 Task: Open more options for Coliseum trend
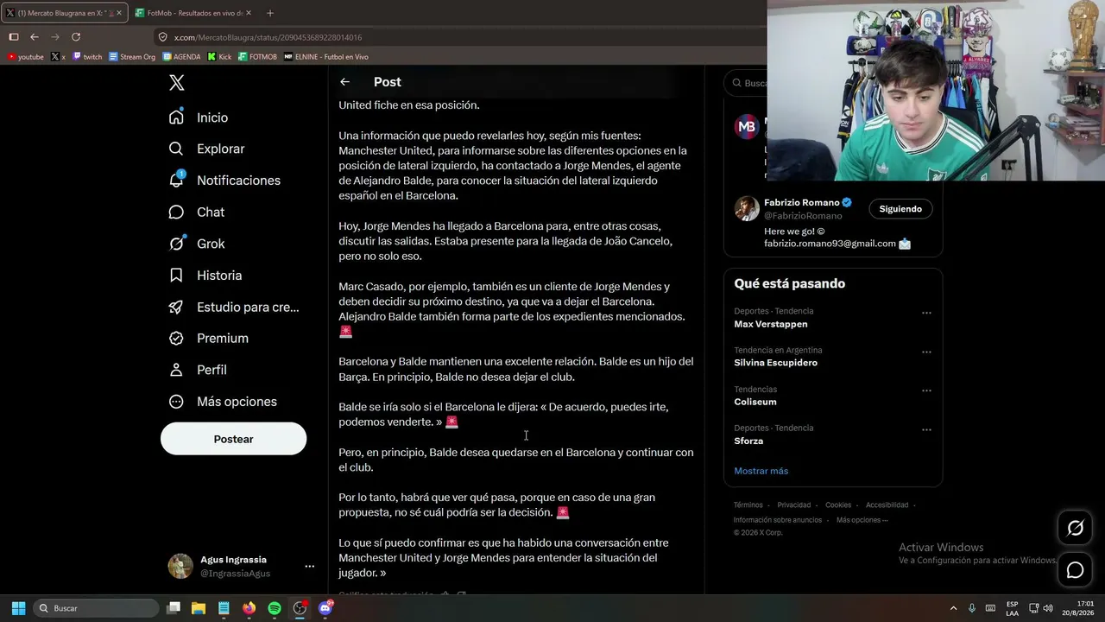(926, 390)
